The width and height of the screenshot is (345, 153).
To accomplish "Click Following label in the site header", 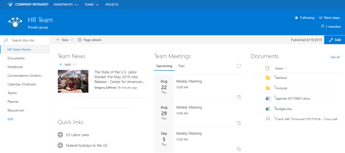I will [x=307, y=18].
